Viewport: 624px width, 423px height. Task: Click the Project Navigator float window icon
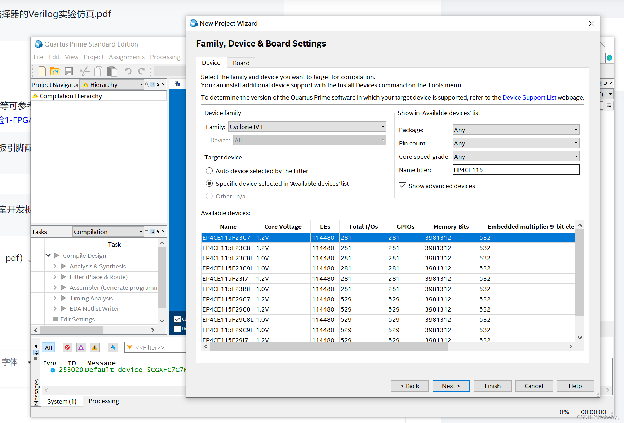point(158,84)
